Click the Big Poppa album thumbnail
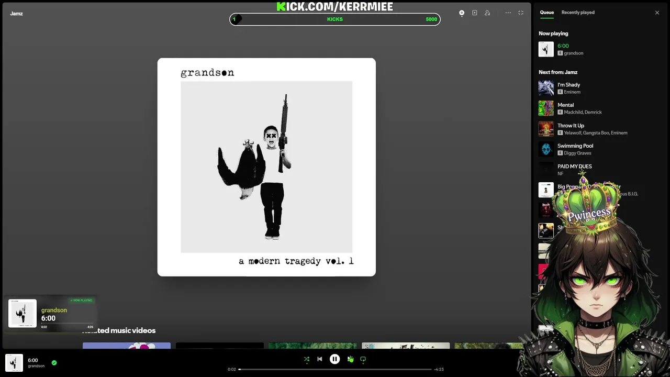Viewport: 670px width, 377px height. click(546, 190)
